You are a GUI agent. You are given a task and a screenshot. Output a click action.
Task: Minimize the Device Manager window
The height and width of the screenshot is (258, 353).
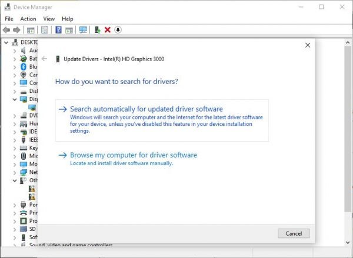301,7
